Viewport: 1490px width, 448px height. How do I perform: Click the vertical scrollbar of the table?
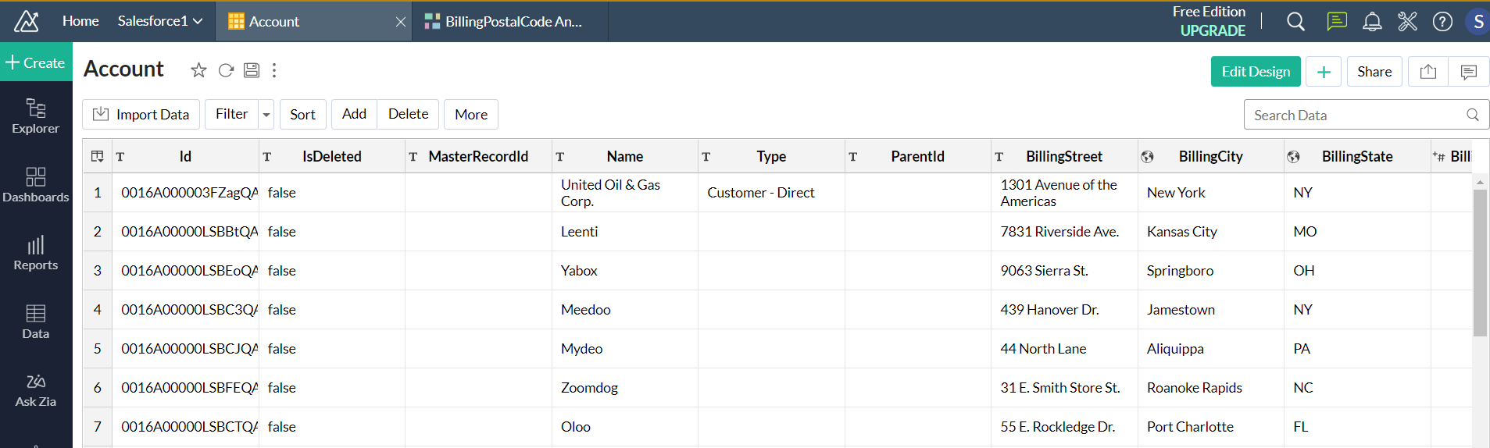pyautogui.click(x=1480, y=262)
